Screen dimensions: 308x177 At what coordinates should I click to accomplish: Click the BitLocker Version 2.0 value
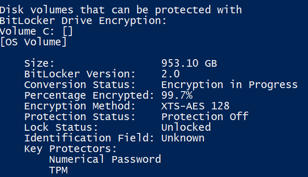[x=170, y=74]
